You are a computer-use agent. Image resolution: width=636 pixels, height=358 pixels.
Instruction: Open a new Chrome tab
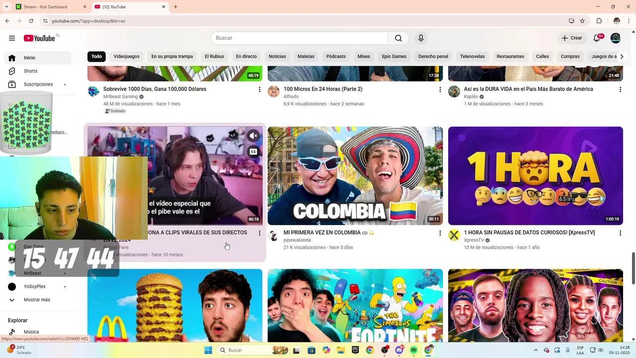click(x=175, y=7)
